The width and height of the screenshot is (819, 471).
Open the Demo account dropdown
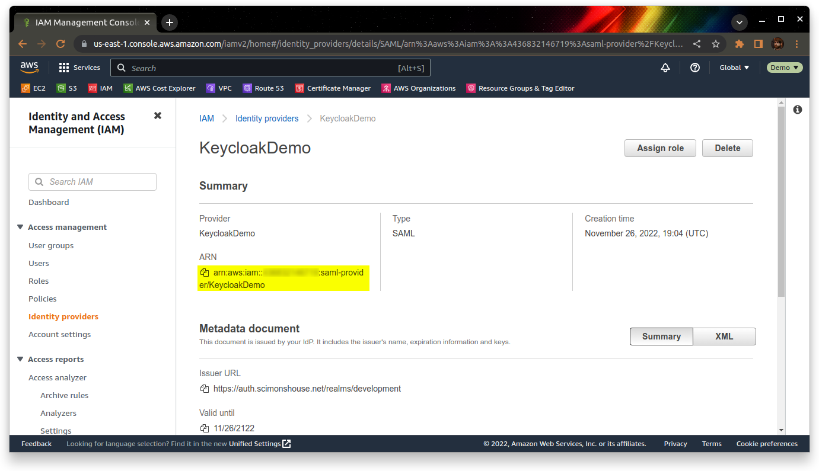785,68
